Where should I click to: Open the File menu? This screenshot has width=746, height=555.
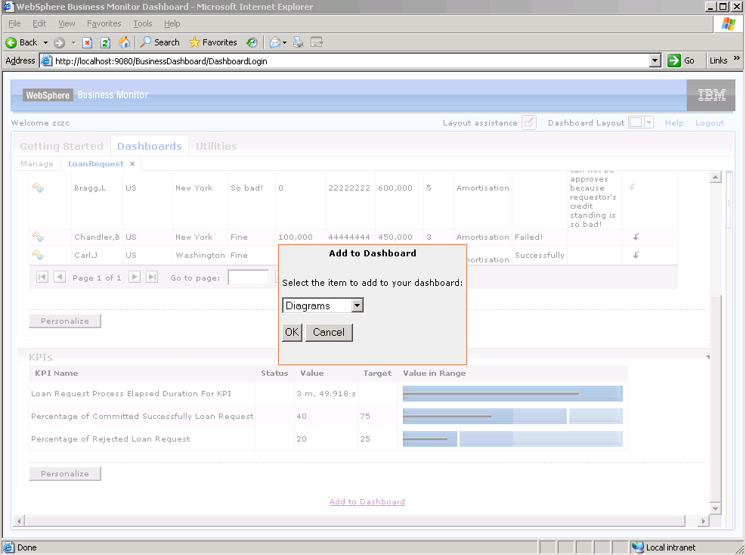pos(15,23)
